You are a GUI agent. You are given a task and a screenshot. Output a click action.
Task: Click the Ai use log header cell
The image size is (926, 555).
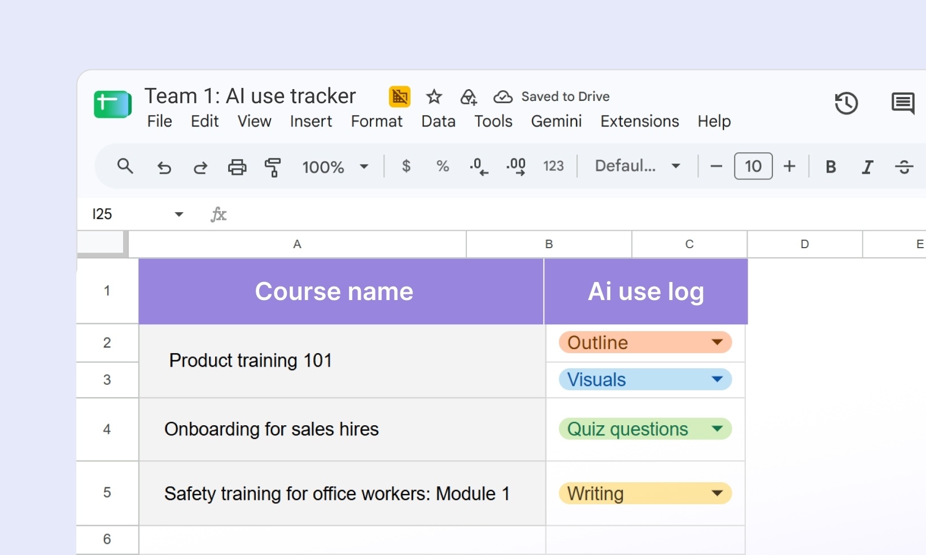(x=646, y=292)
